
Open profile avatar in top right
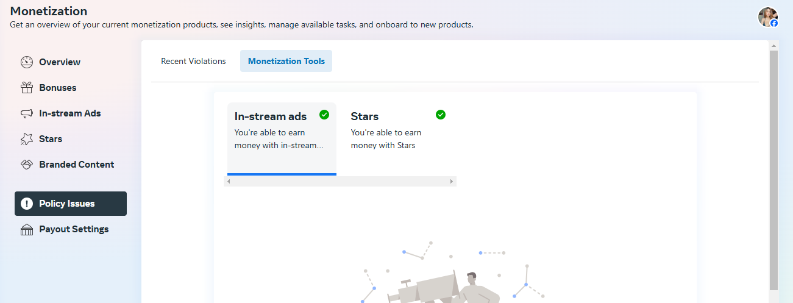click(768, 17)
